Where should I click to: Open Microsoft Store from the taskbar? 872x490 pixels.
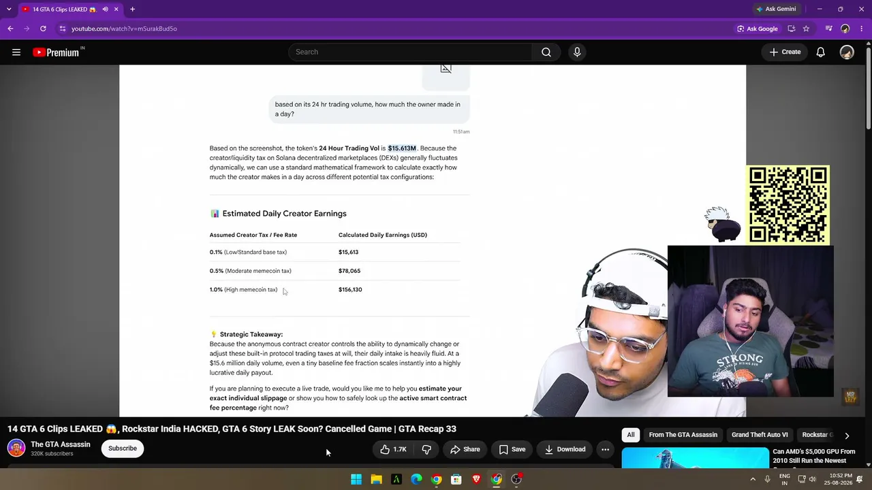coord(456,479)
